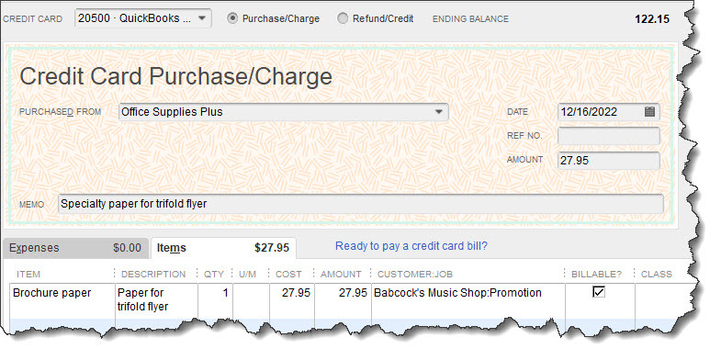This screenshot has height=360, width=721.
Task: Click the QTY cell with value 1
Action: 215,300
